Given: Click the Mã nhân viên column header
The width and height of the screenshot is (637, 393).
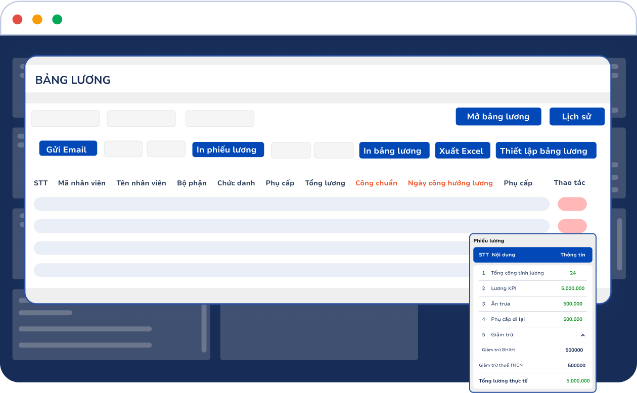Looking at the screenshot, I should coord(81,183).
